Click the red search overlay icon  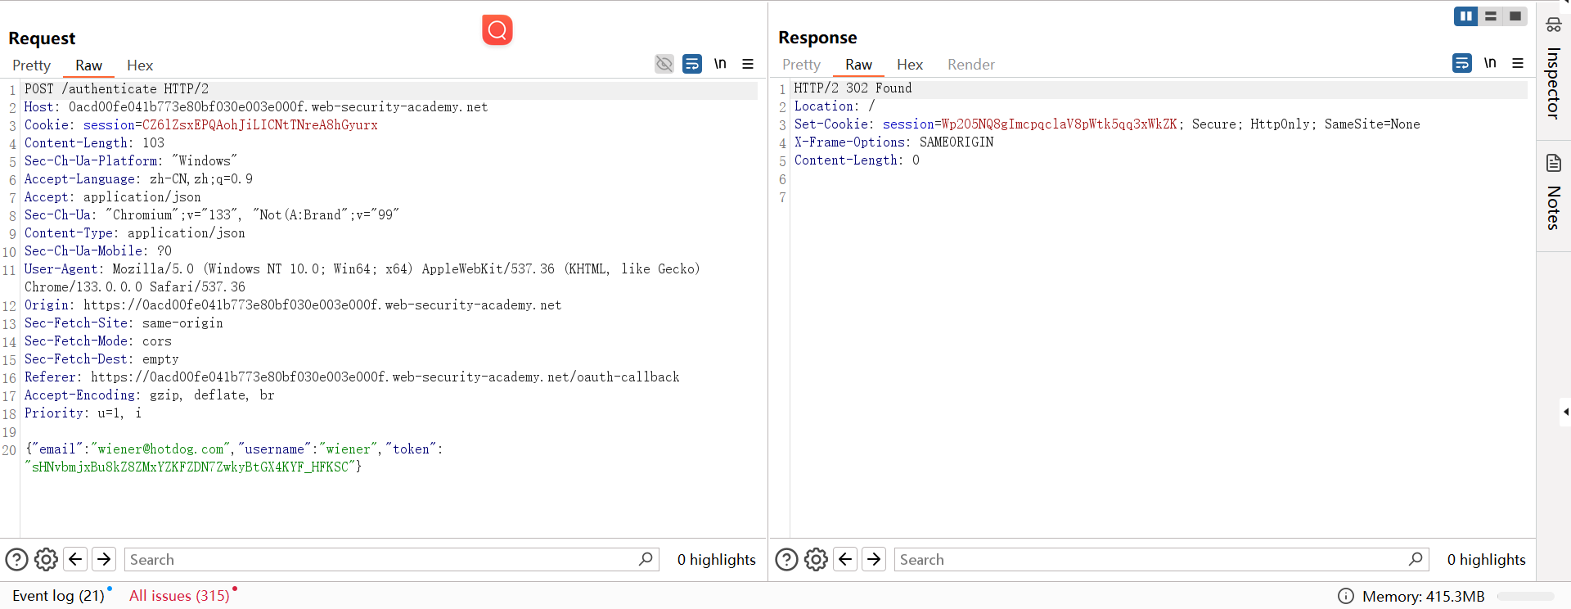(497, 30)
